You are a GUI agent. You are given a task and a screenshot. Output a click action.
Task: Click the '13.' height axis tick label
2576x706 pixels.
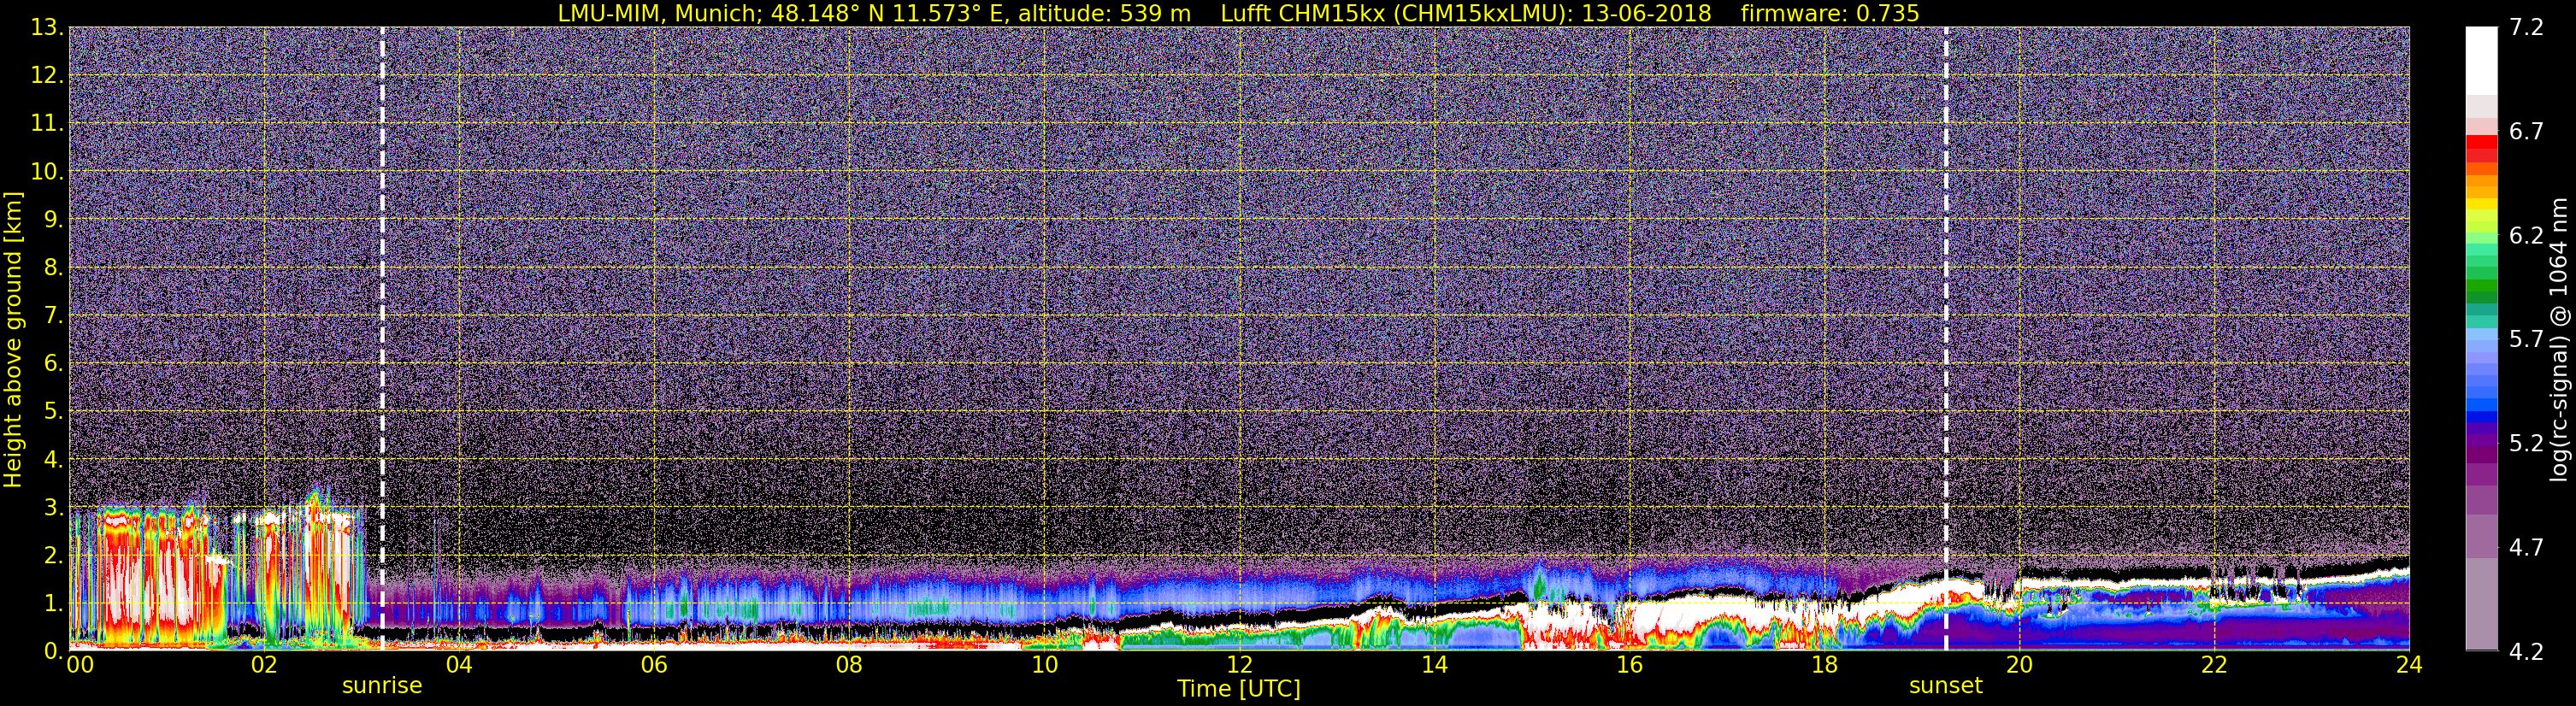tap(47, 28)
